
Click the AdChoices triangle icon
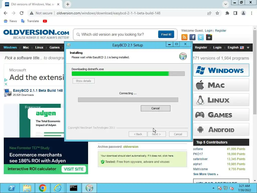(6, 80)
